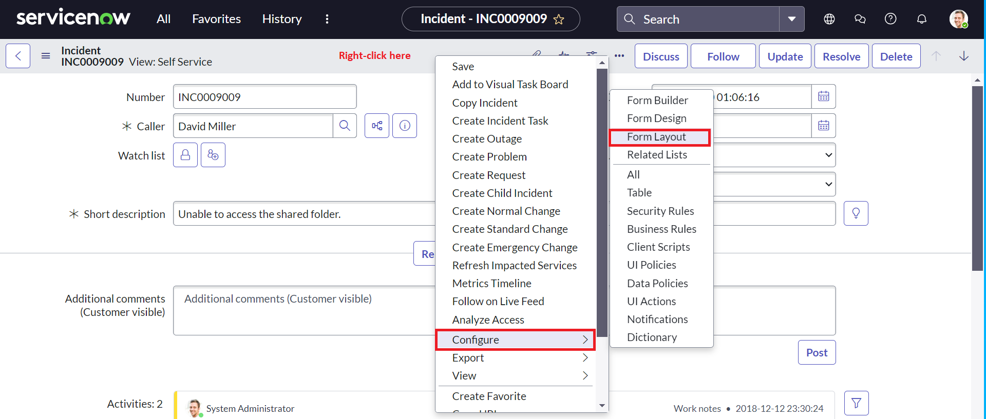Add me to the Watch list icon
The width and height of the screenshot is (986, 419).
pyautogui.click(x=213, y=155)
